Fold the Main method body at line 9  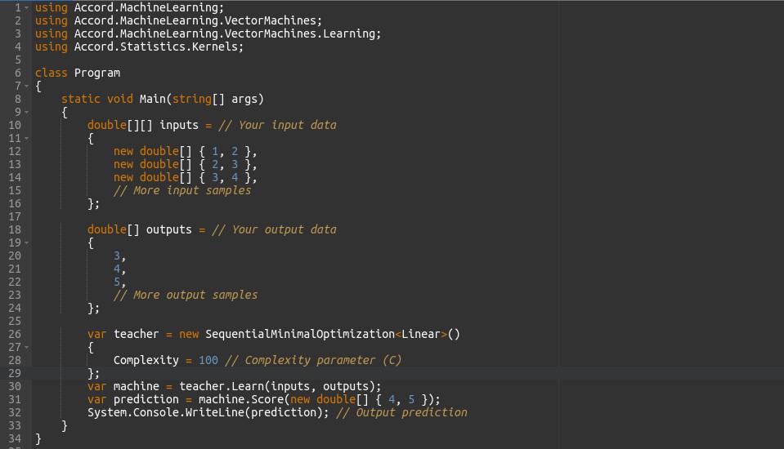pyautogui.click(x=27, y=112)
